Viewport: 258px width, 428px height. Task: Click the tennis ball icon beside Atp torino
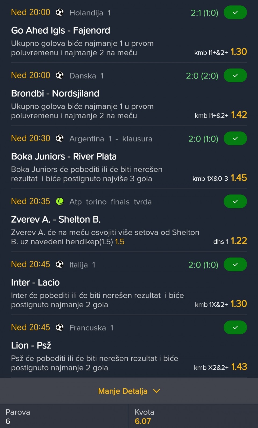(x=60, y=201)
